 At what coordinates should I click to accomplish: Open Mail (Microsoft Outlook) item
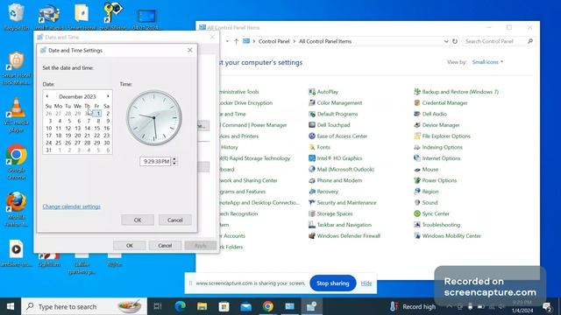click(341, 169)
